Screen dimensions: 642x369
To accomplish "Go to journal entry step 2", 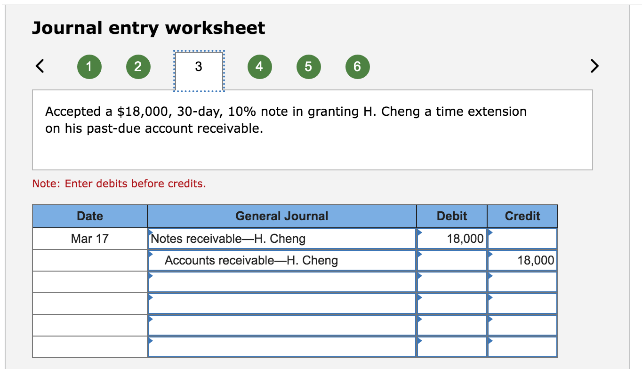I will pyautogui.click(x=138, y=67).
